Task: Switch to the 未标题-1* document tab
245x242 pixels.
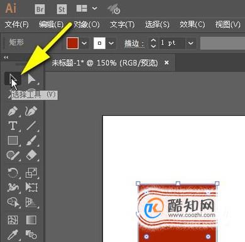Action: tap(105, 63)
